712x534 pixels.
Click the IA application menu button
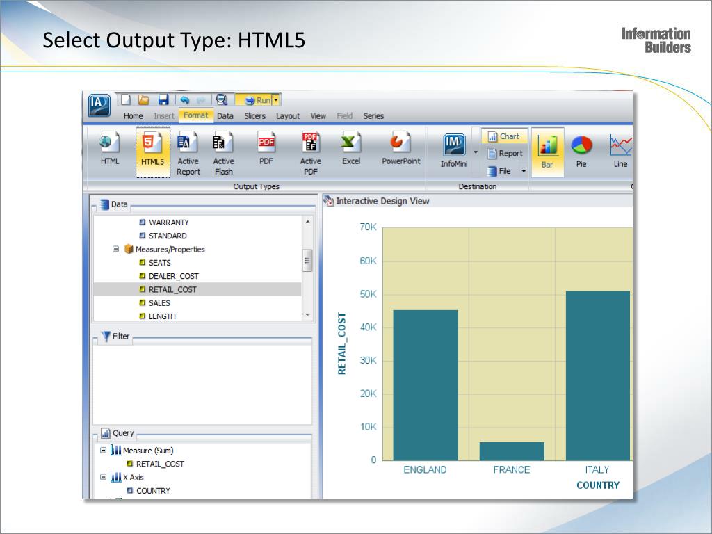pos(99,106)
